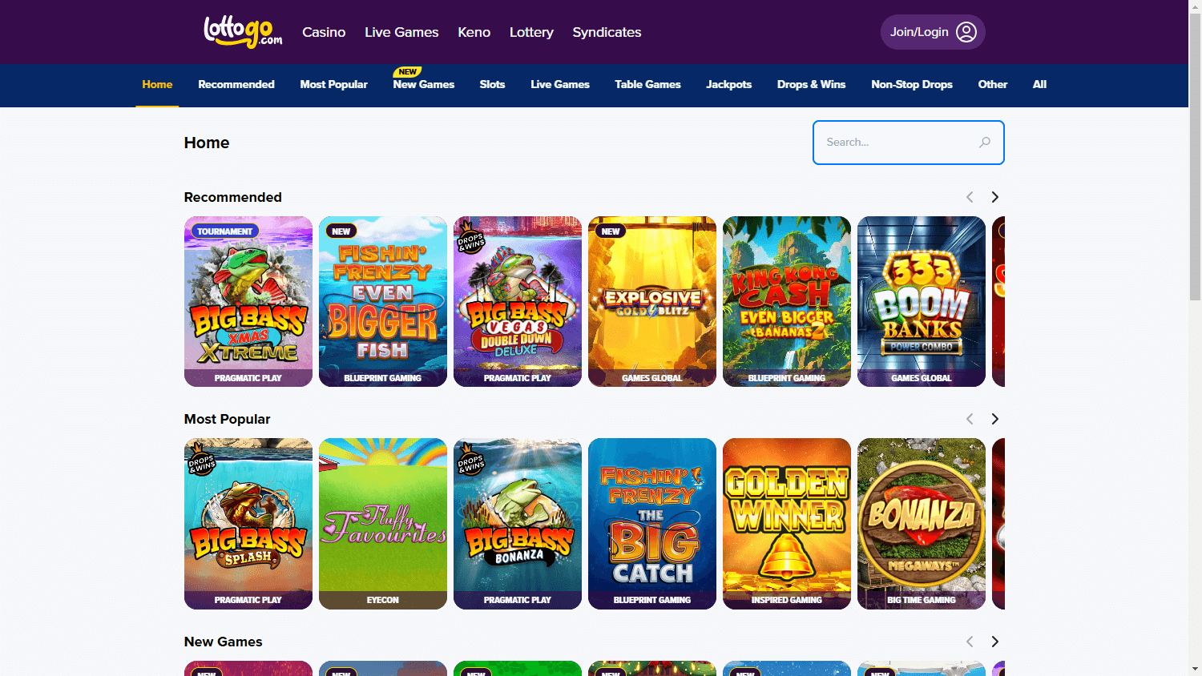Viewport: 1202px width, 676px height.
Task: Select the New Games tab
Action: coord(424,84)
